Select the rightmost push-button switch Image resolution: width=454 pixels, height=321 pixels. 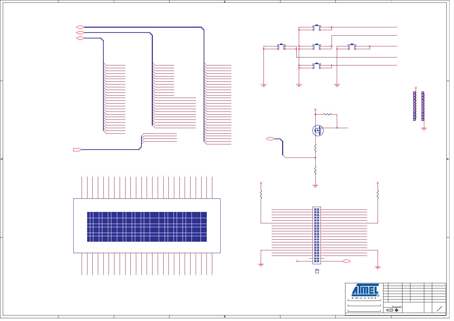(x=352, y=47)
